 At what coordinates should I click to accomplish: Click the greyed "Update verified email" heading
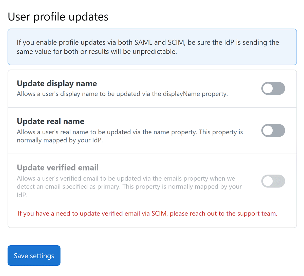(58, 167)
